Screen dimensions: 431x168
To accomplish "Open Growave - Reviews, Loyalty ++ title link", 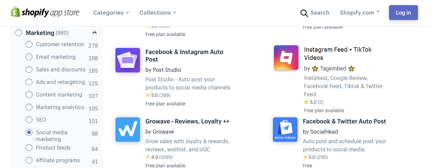I will tap(187, 121).
